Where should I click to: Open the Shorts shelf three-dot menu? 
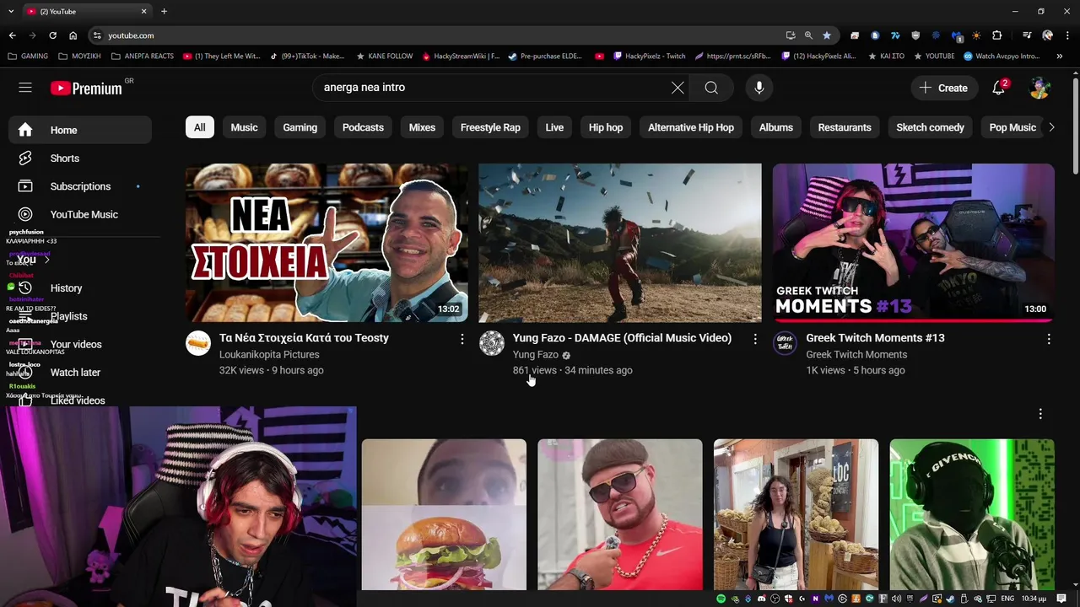pos(1040,414)
